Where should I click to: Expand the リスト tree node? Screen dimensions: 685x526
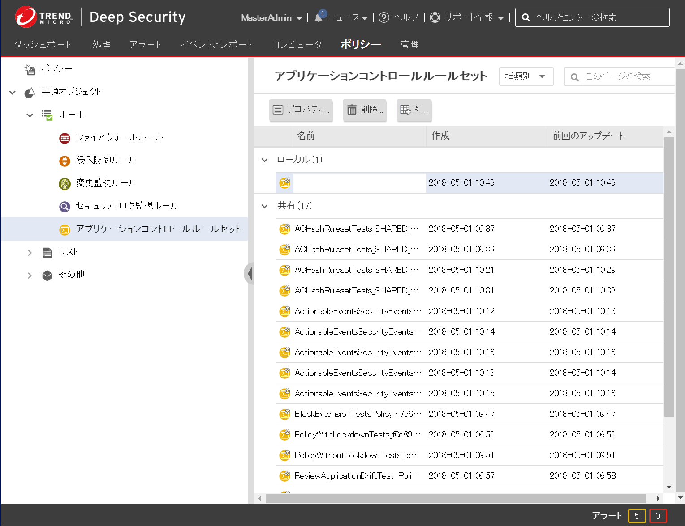[x=30, y=253]
